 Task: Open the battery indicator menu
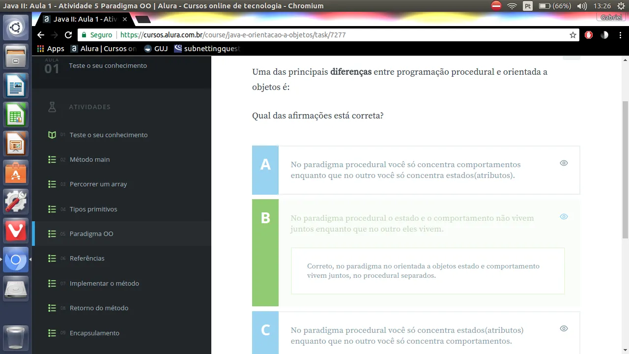point(554,6)
